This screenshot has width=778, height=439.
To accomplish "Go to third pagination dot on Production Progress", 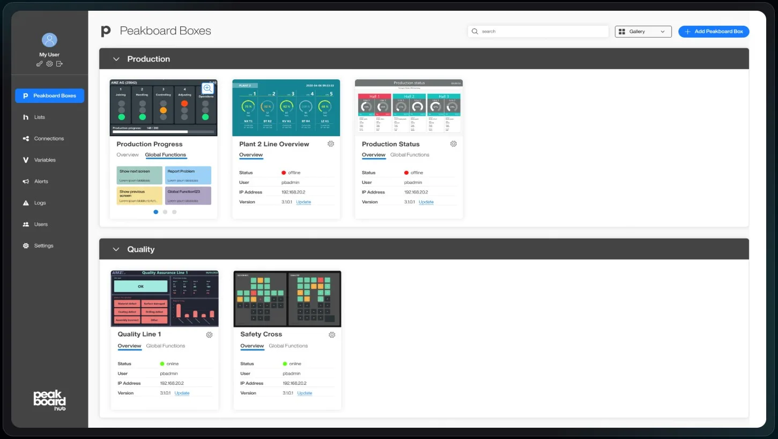I will (174, 212).
